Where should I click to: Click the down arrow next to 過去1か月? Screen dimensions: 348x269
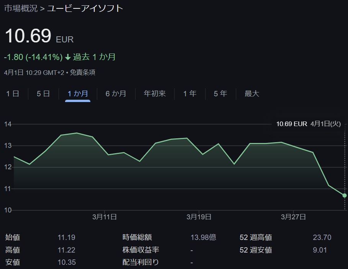pos(68,57)
